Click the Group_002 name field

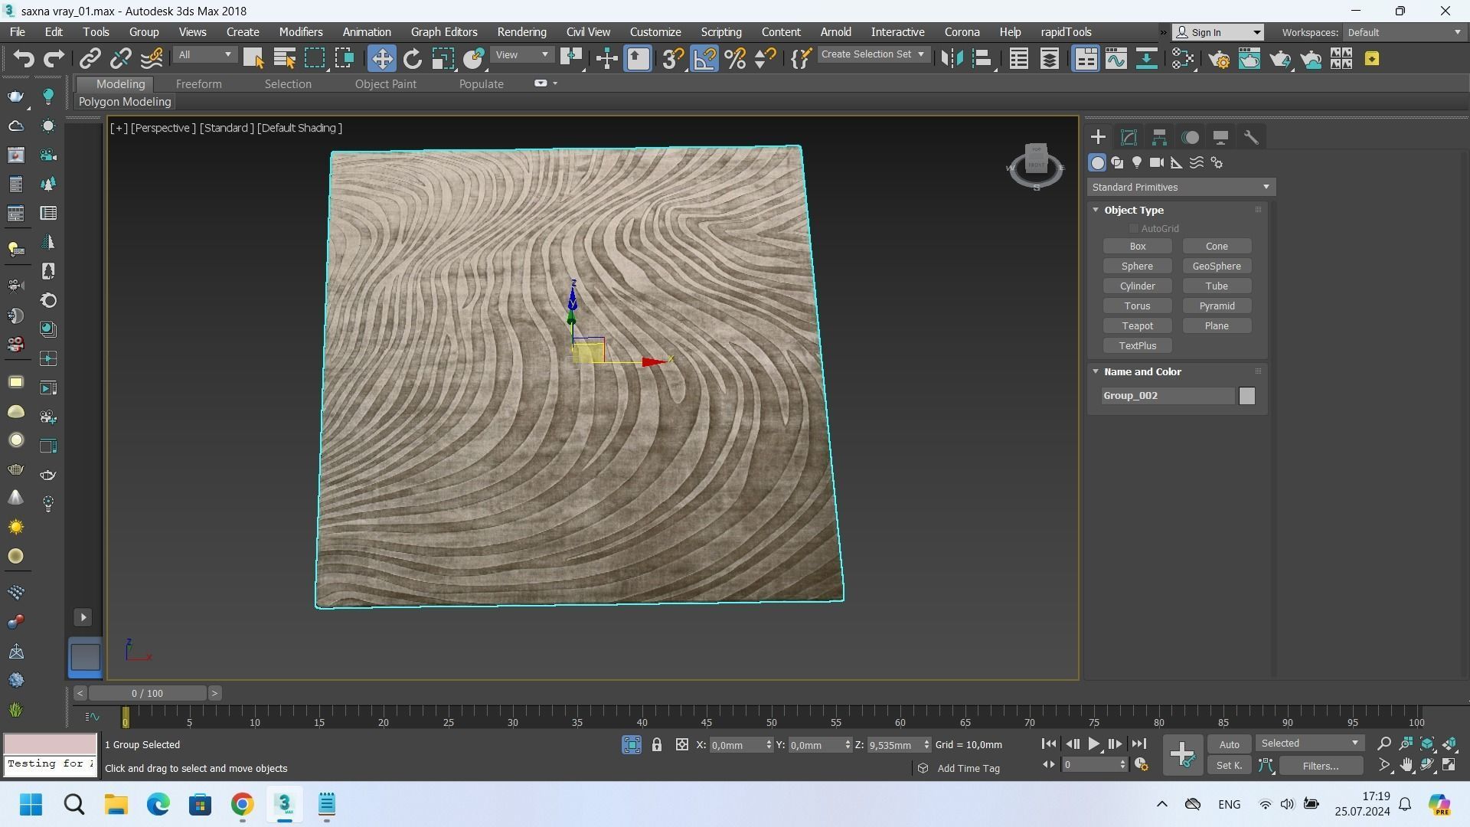point(1168,396)
